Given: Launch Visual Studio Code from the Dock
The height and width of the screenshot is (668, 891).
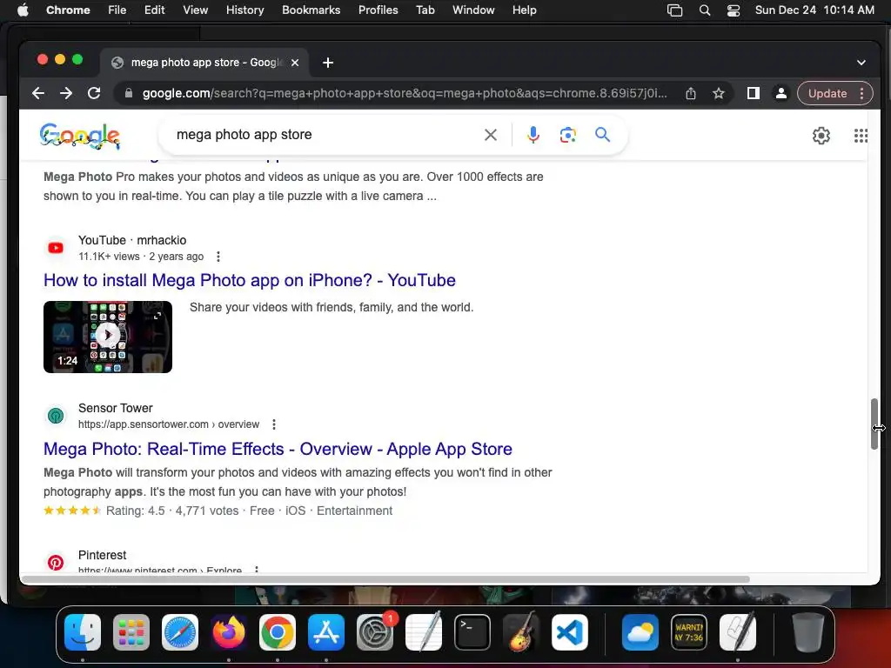Looking at the screenshot, I should click(569, 632).
